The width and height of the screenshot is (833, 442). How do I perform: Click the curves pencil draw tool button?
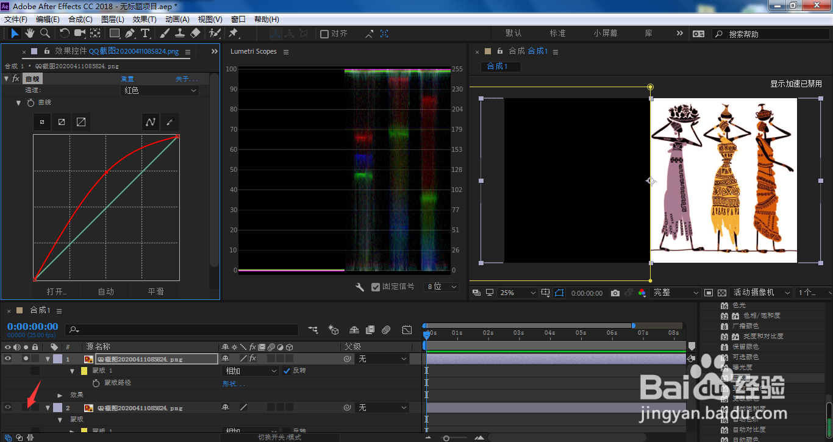coord(170,122)
